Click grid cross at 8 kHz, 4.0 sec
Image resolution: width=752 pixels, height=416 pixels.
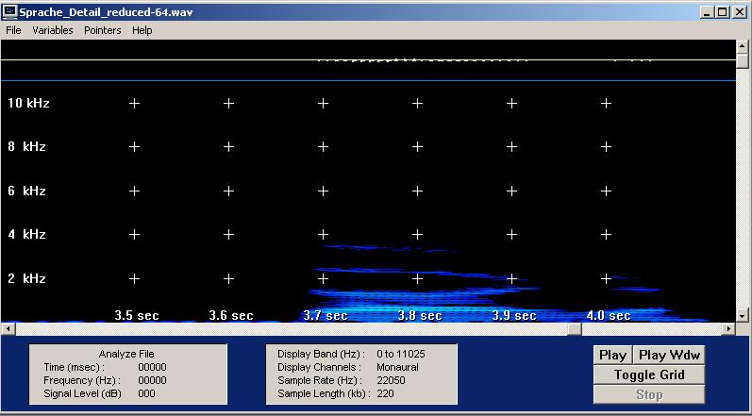(606, 146)
